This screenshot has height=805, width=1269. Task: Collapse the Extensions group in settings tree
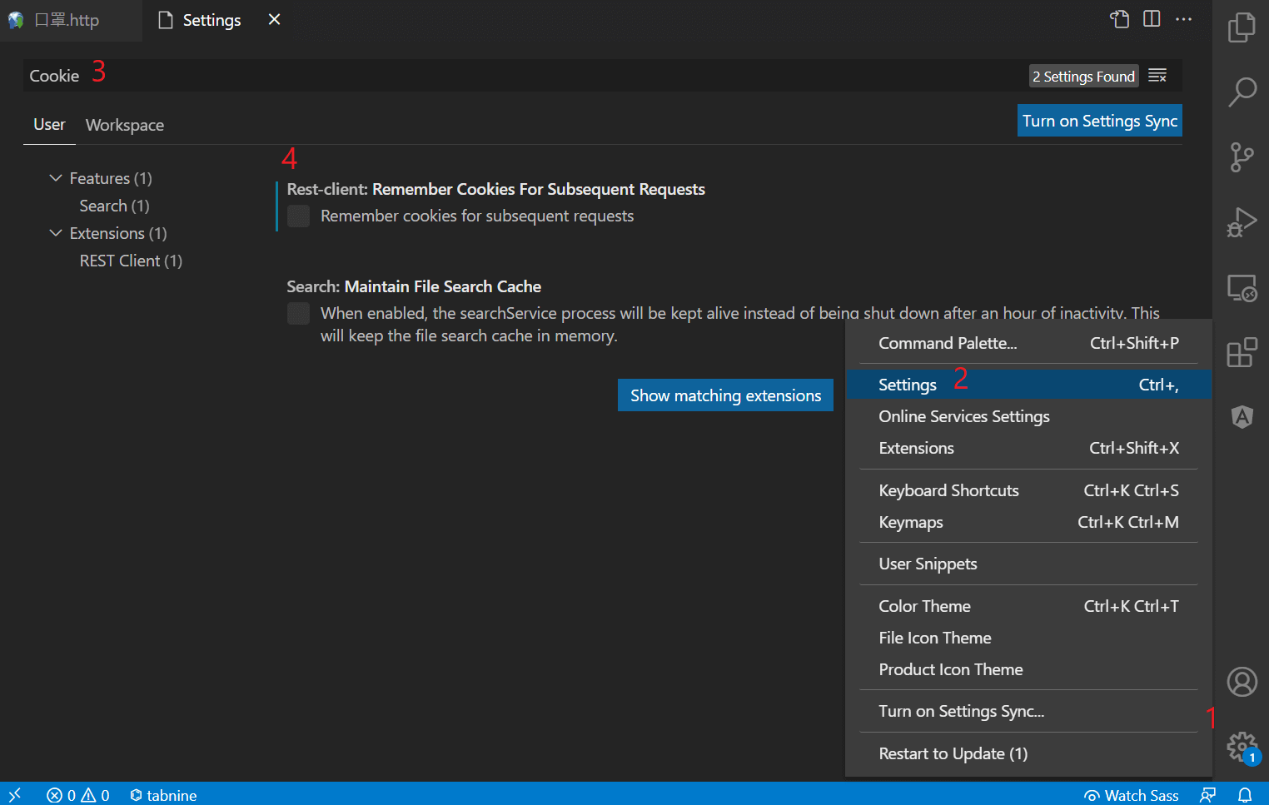tap(56, 233)
